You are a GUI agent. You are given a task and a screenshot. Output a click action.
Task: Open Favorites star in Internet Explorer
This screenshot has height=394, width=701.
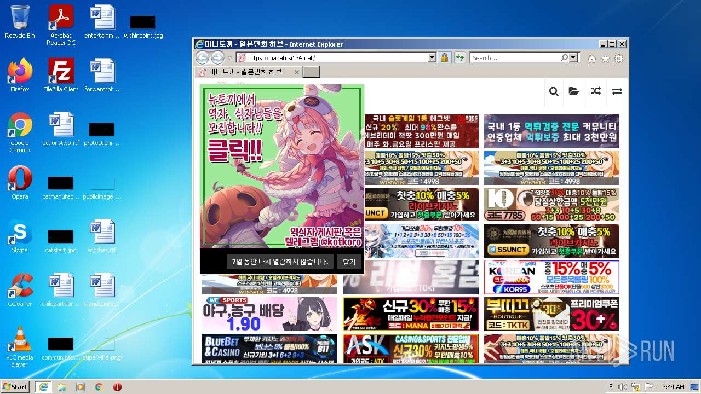pos(605,59)
